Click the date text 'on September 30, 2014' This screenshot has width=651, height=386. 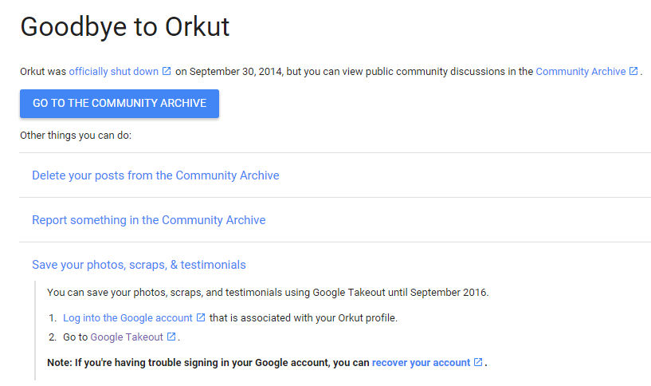click(229, 72)
